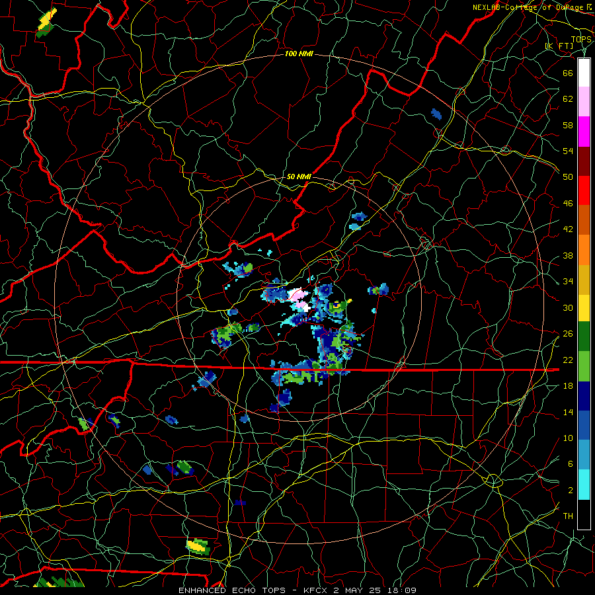
Task: Click the '46' legend value
Action: (x=568, y=204)
